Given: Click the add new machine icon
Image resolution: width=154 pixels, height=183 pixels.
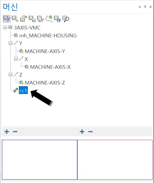Looking at the screenshot, I should coord(15,19).
